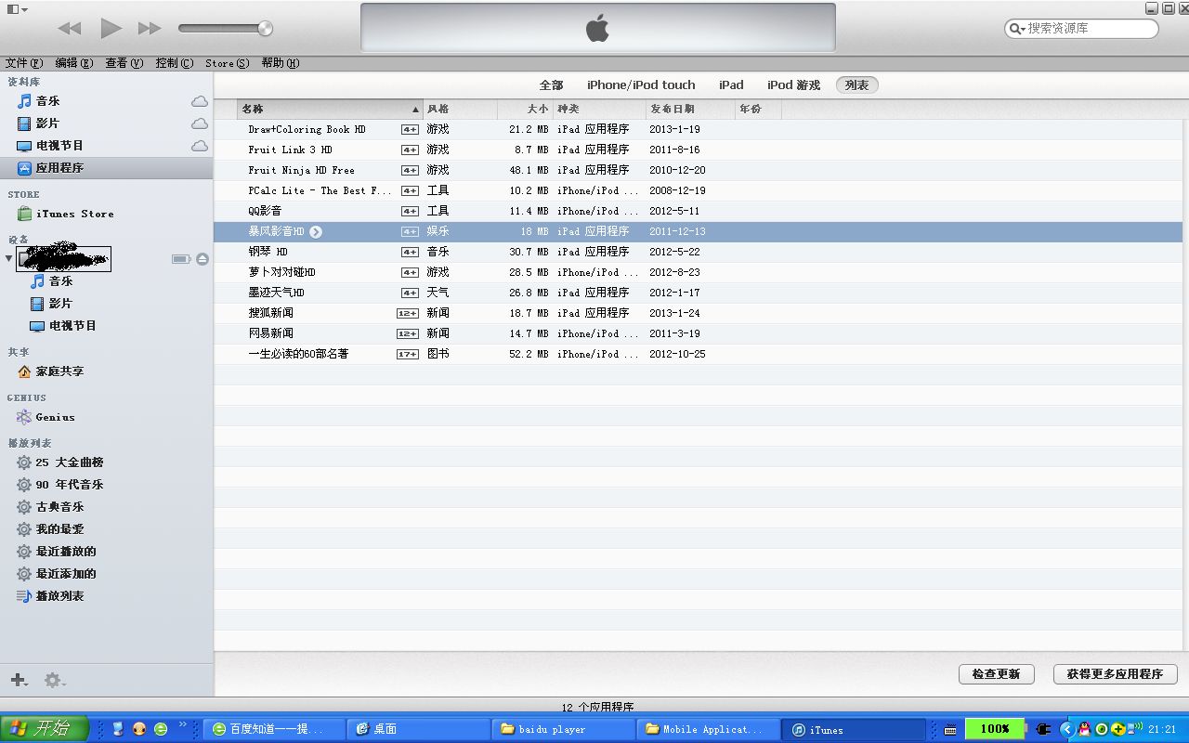Collapse the device disclosure triangle

[9, 259]
